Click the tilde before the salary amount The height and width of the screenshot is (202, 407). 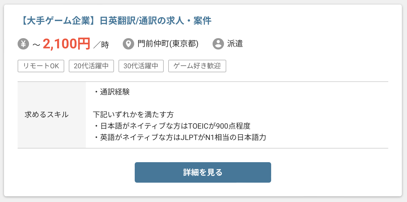tap(36, 44)
